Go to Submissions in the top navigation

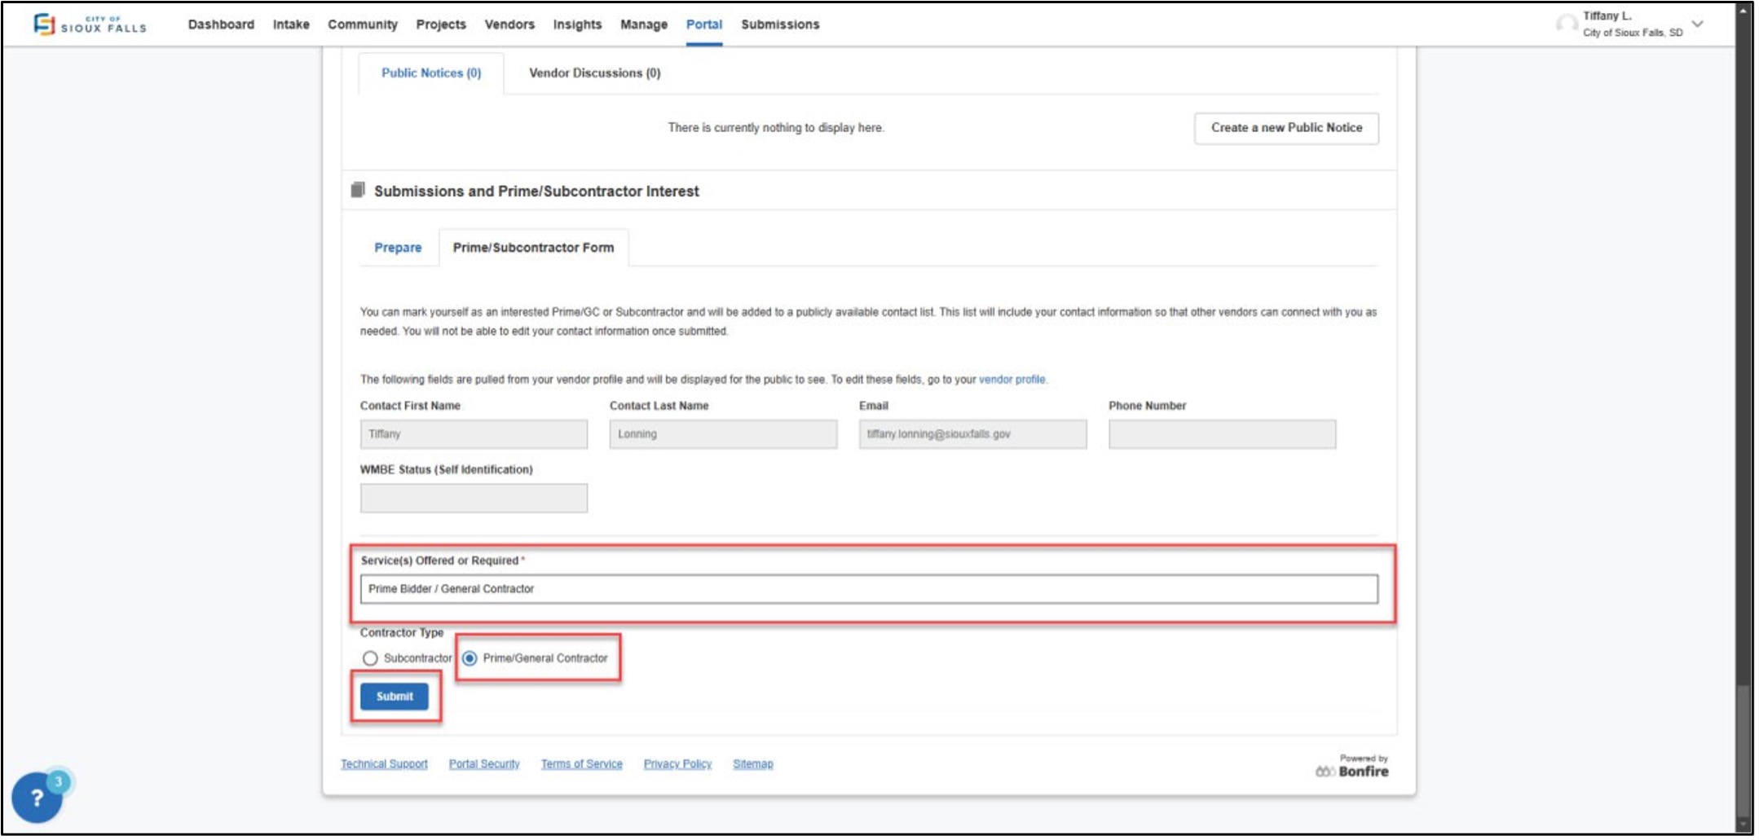(780, 24)
